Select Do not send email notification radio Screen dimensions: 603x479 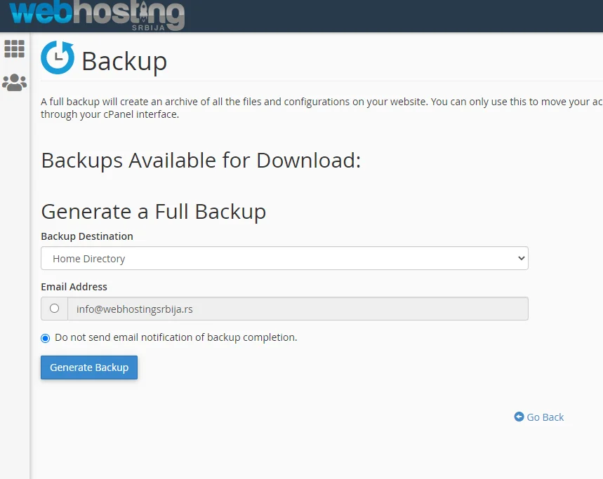click(46, 338)
